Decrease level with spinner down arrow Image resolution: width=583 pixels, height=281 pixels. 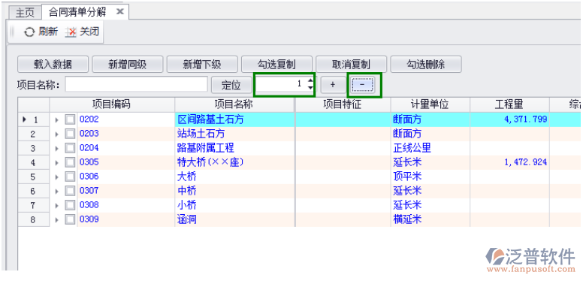(x=310, y=89)
